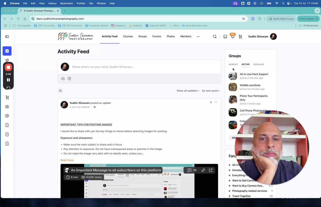Open the shopping cart icon in sidebar

(7, 97)
